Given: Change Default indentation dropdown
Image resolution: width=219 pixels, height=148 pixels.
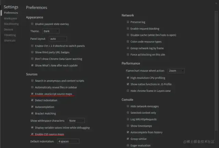Looking at the screenshot, I should [68, 141].
